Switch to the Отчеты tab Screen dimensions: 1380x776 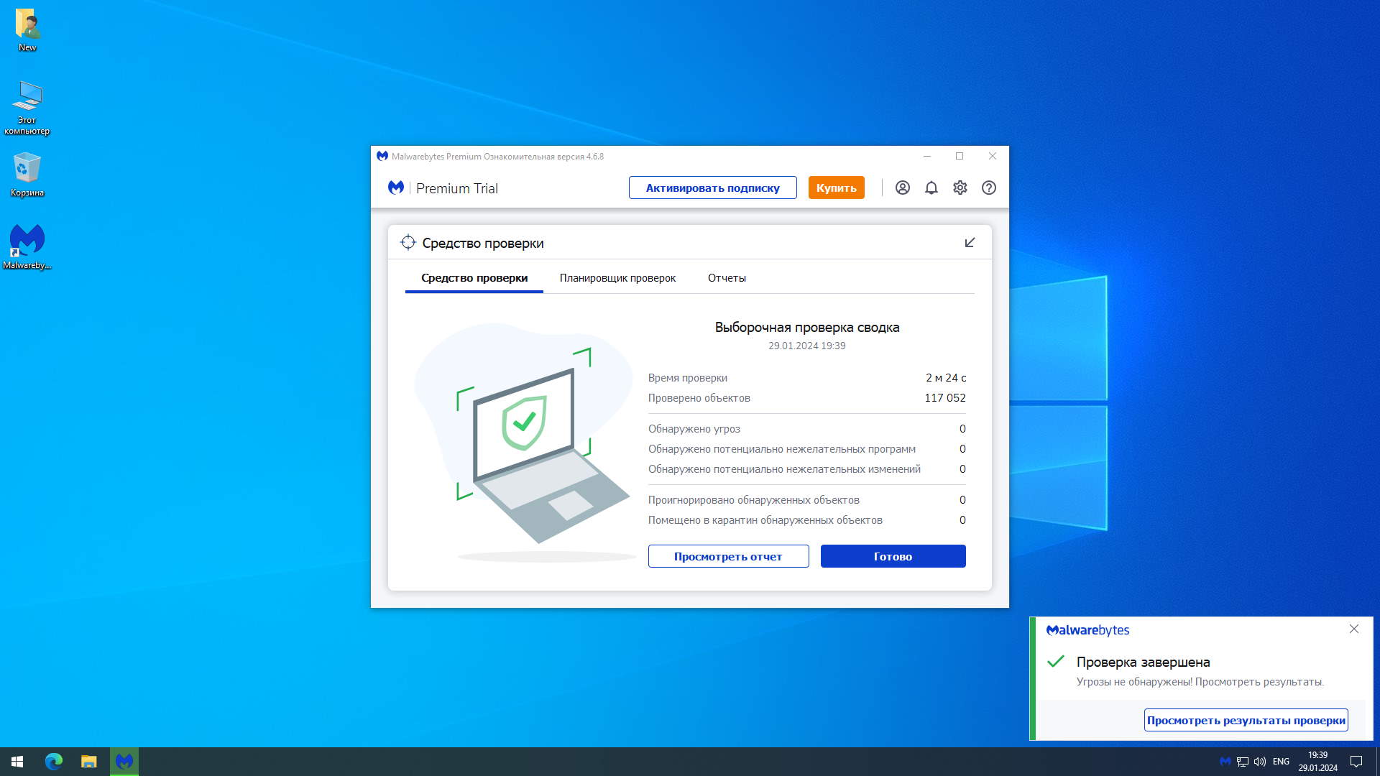pyautogui.click(x=727, y=278)
